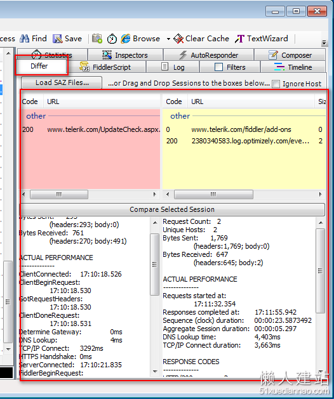Image resolution: width=334 pixels, height=399 pixels.
Task: Select the optimizely.com session row
Action: pyautogui.click(x=244, y=141)
